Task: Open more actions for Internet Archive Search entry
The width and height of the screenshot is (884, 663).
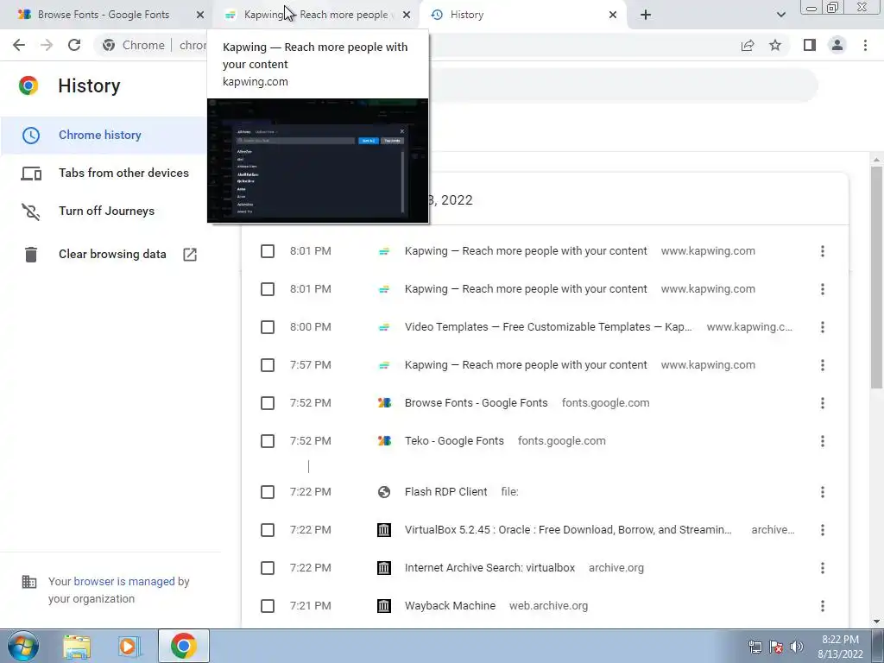Action: (x=823, y=568)
